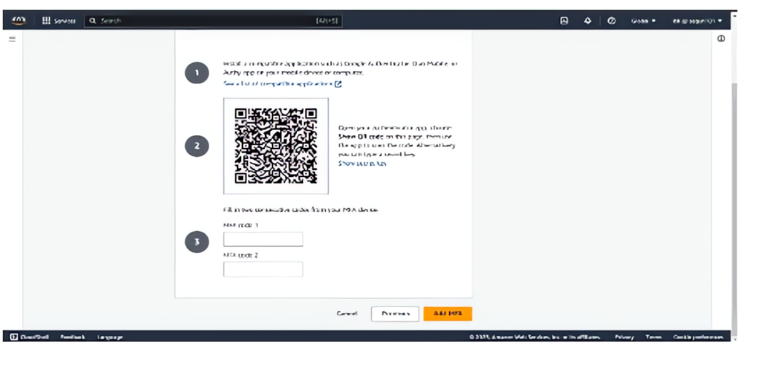This screenshot has height=378, width=782.
Task: Click the orange Add MFA button
Action: (x=448, y=314)
